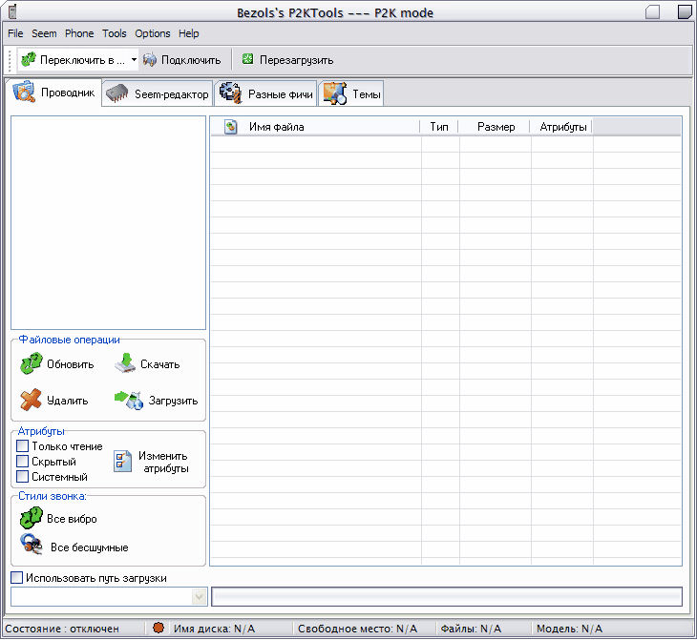Screen dimensions: 697x640
Task: Click the Удалить label
Action: point(68,401)
